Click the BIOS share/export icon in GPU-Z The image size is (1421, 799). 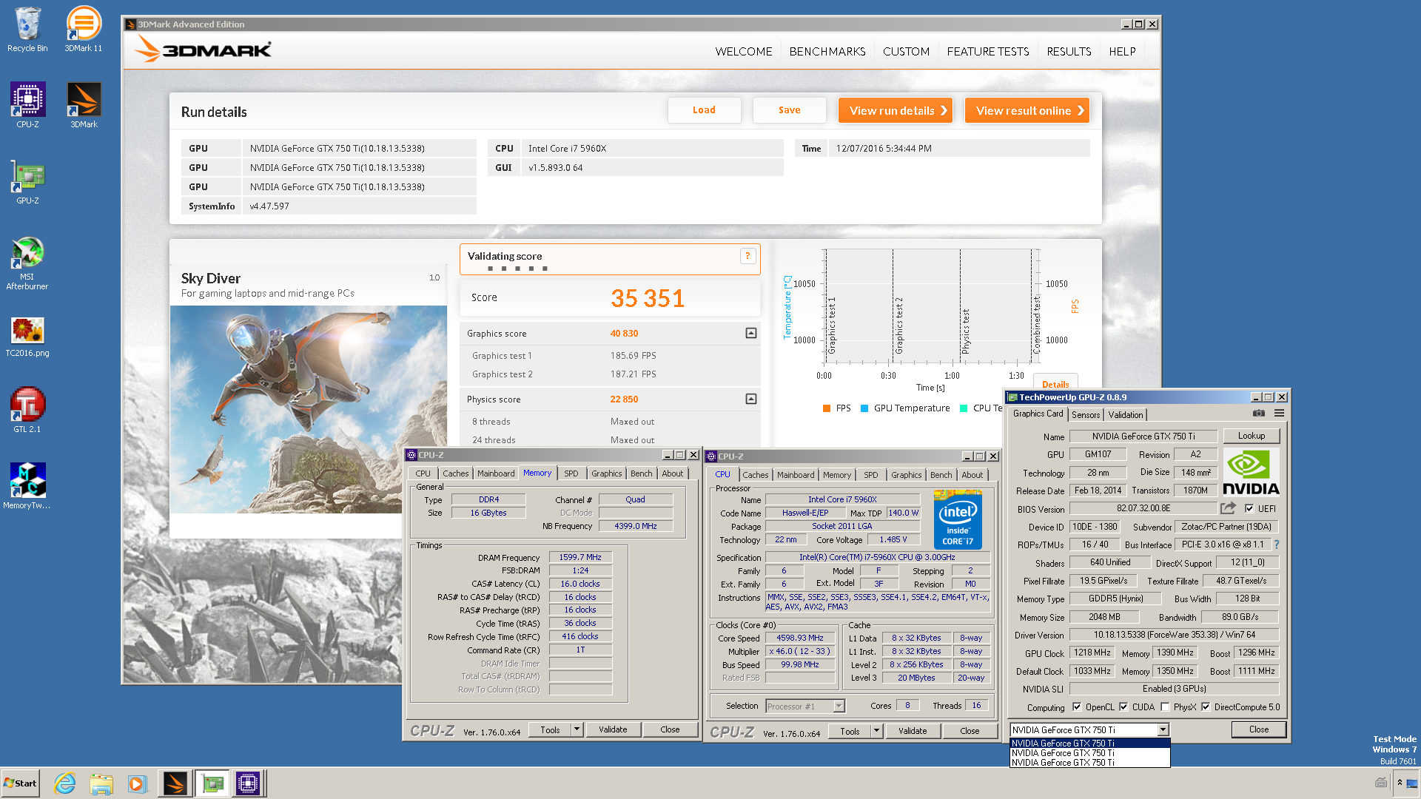tap(1229, 508)
